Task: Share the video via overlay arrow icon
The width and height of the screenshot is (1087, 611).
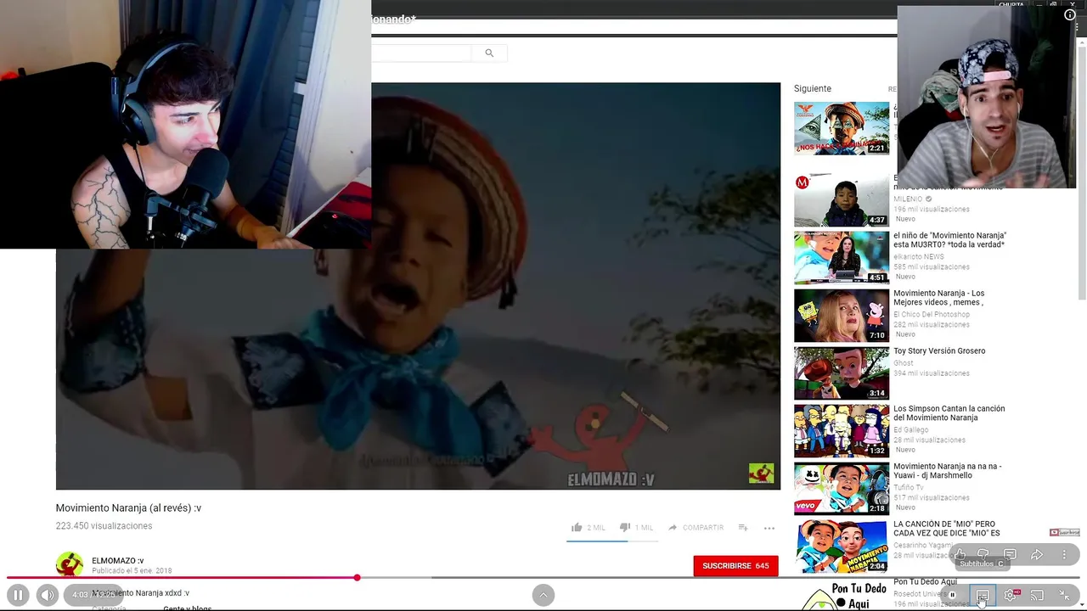Action: coord(1037,554)
